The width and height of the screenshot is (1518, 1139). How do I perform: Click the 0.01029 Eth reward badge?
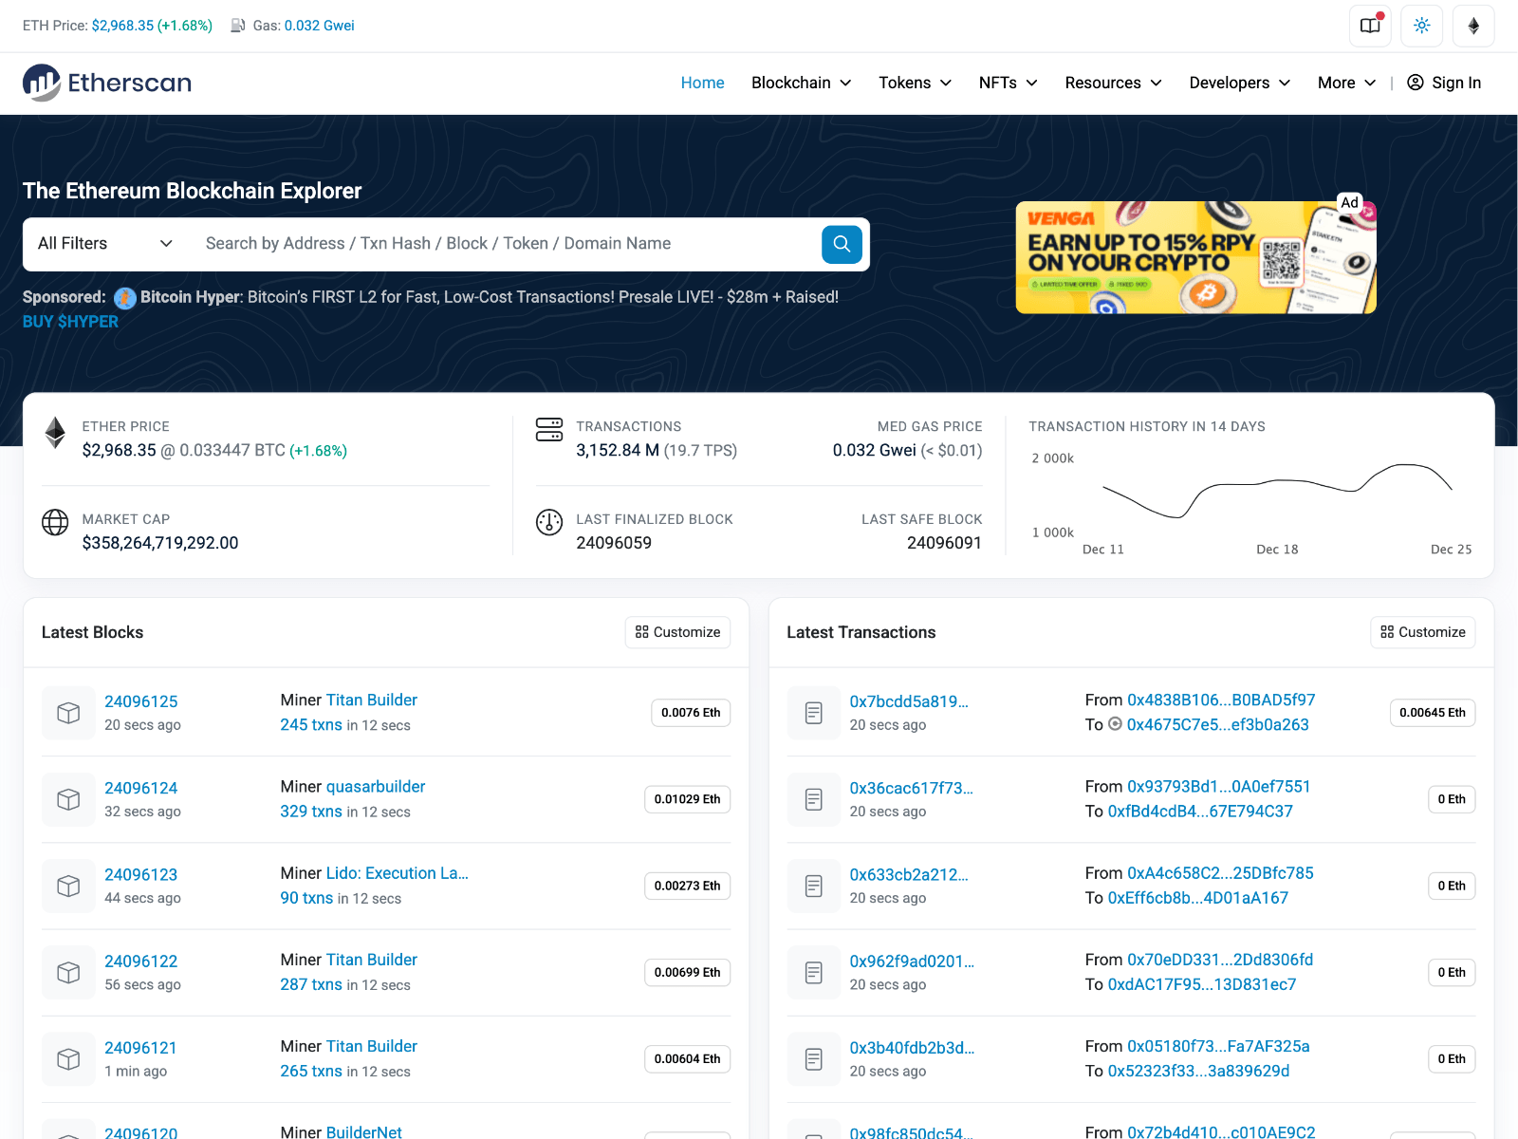tap(687, 799)
